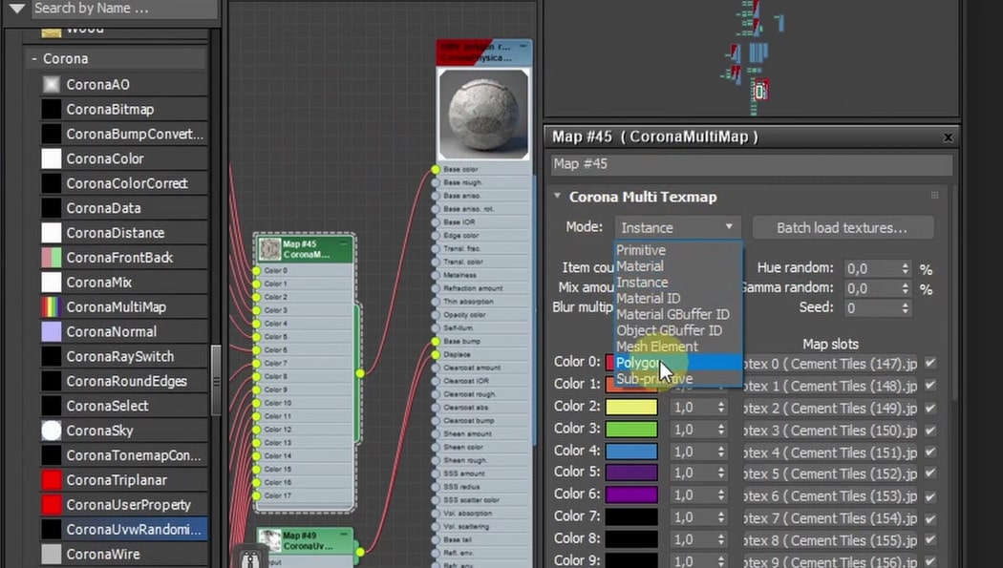Click the material preview sphere thumbnail
Screen dimensions: 1003x568
click(x=484, y=114)
